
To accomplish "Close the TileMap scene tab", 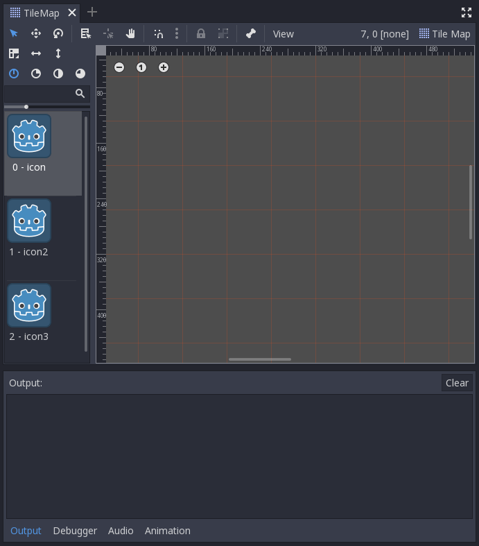I will coord(72,12).
